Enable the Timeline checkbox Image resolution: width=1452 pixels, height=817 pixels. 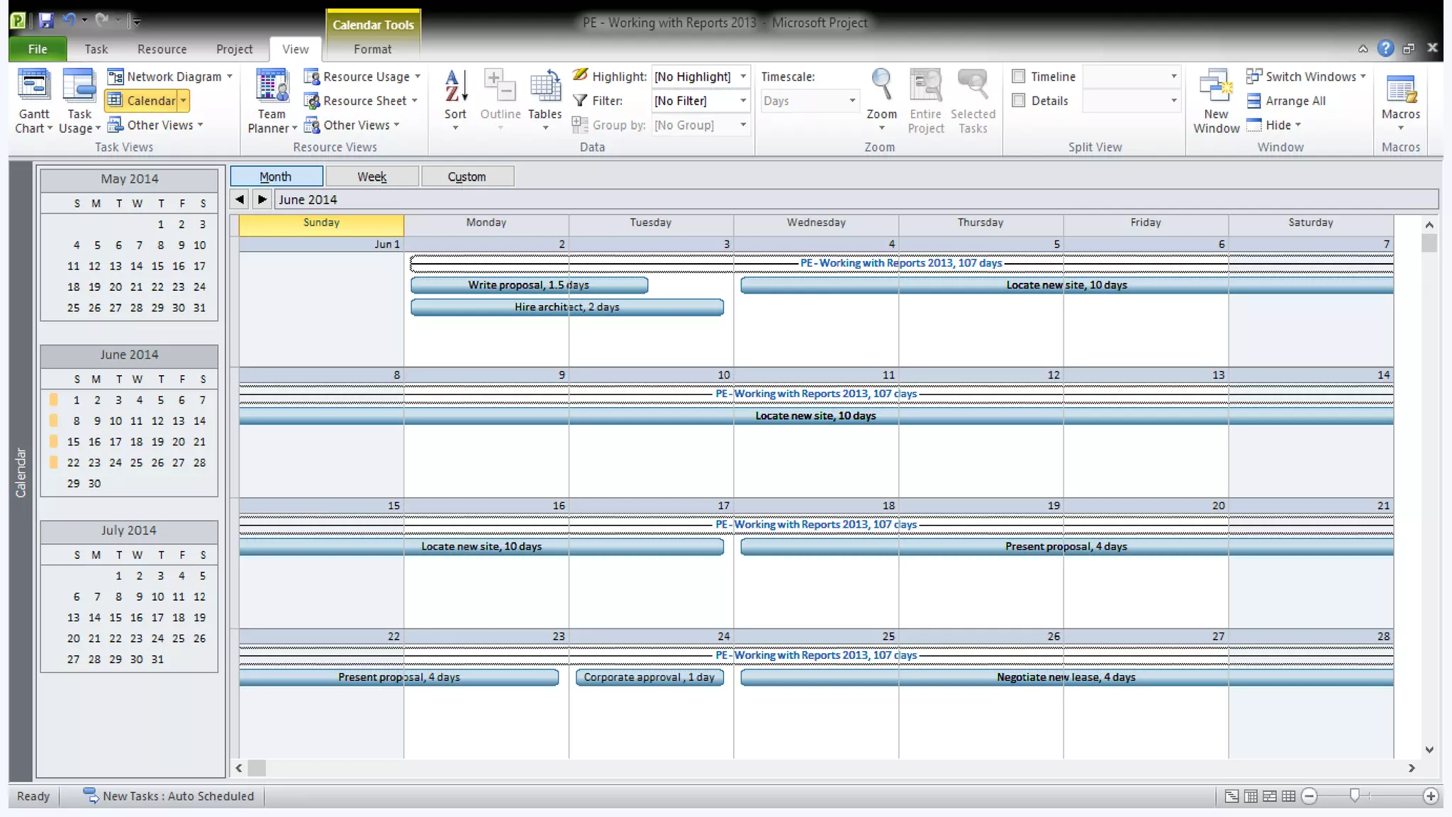coord(1019,77)
